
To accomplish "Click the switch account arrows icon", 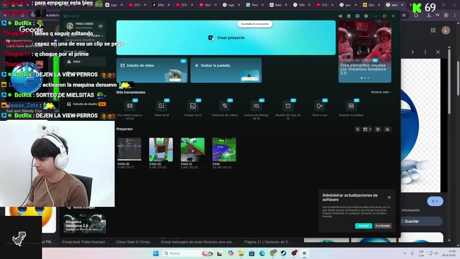I will [101, 26].
